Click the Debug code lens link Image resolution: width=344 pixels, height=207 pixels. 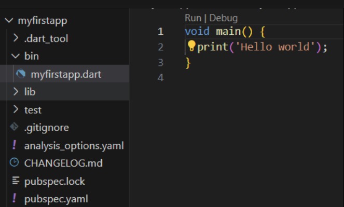click(223, 18)
